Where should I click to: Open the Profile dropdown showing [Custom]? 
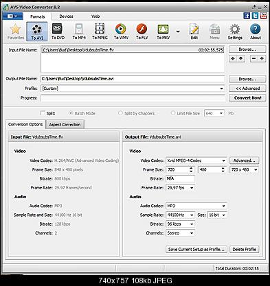tap(133, 88)
